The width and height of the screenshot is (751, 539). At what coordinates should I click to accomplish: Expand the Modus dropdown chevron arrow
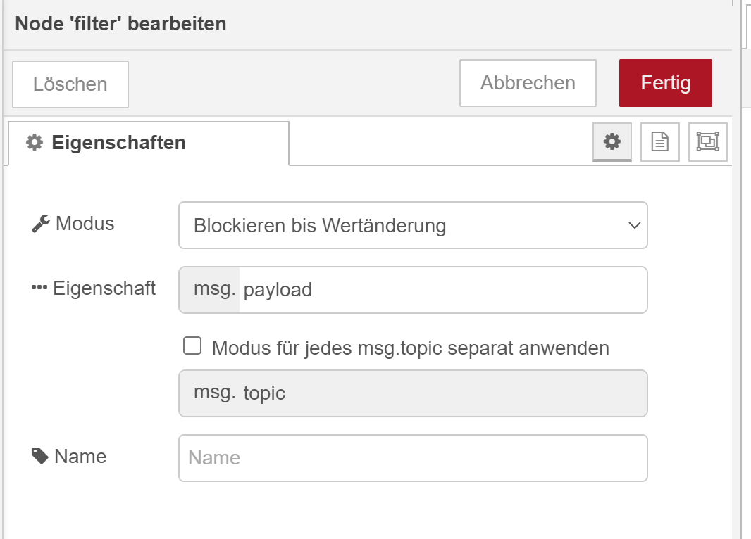point(634,226)
